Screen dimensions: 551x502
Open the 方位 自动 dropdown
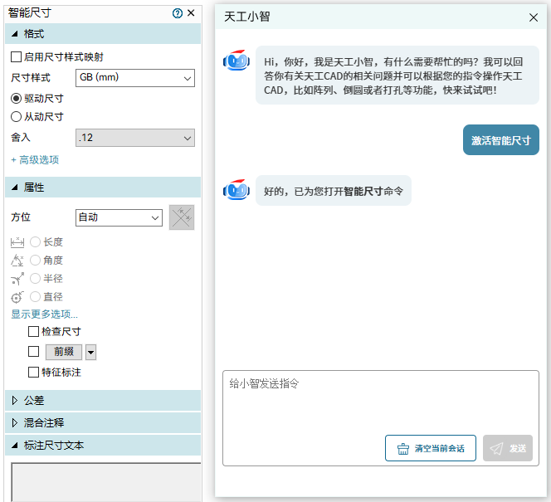tap(119, 217)
